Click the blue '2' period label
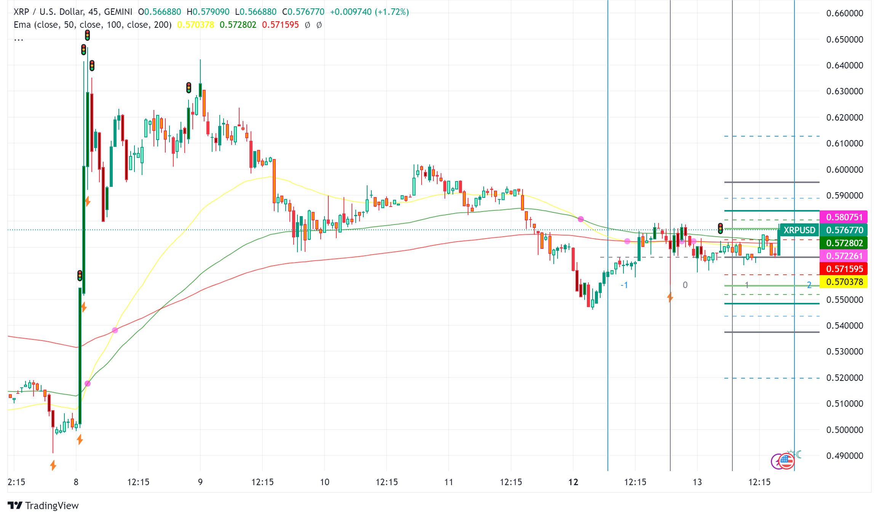The image size is (879, 519). [x=809, y=285]
